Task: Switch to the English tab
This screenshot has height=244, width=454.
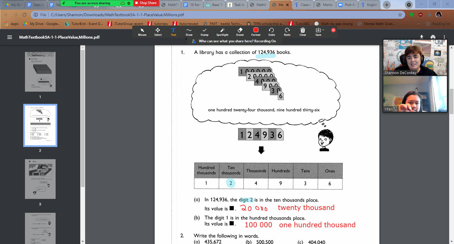Action: (x=369, y=5)
